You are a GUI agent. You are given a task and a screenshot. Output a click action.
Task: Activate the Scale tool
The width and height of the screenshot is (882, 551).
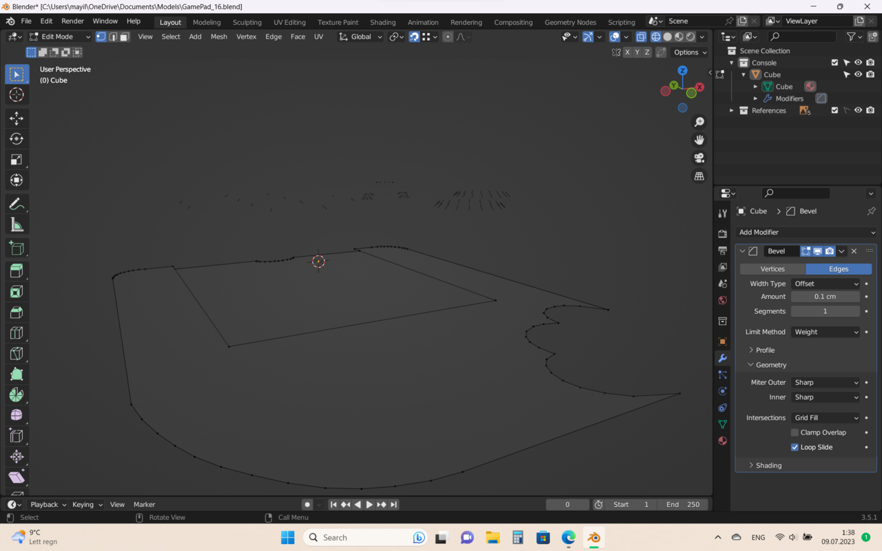(x=17, y=160)
